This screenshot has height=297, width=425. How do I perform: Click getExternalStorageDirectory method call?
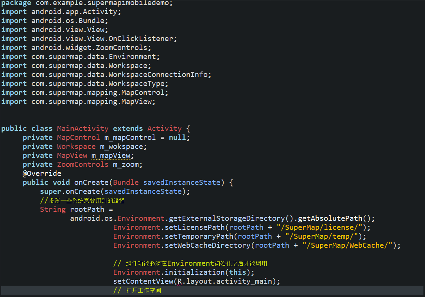(231, 218)
